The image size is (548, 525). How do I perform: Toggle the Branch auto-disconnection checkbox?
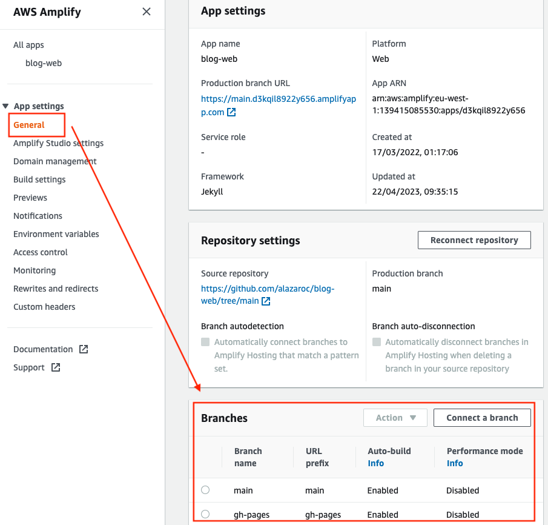(x=377, y=341)
